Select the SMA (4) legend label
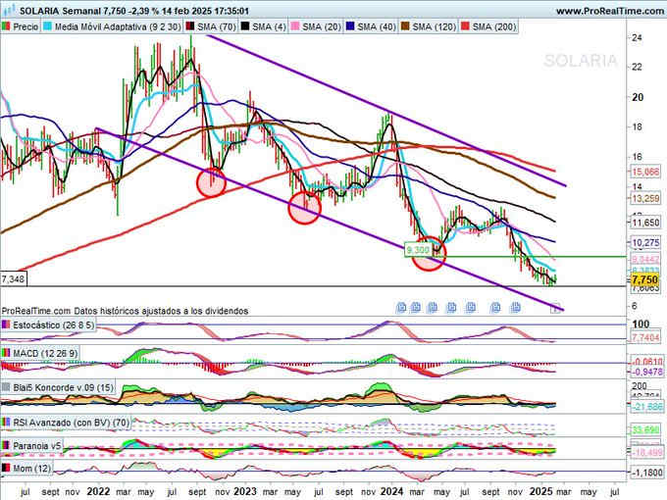This screenshot has height=500, width=667. [x=269, y=26]
